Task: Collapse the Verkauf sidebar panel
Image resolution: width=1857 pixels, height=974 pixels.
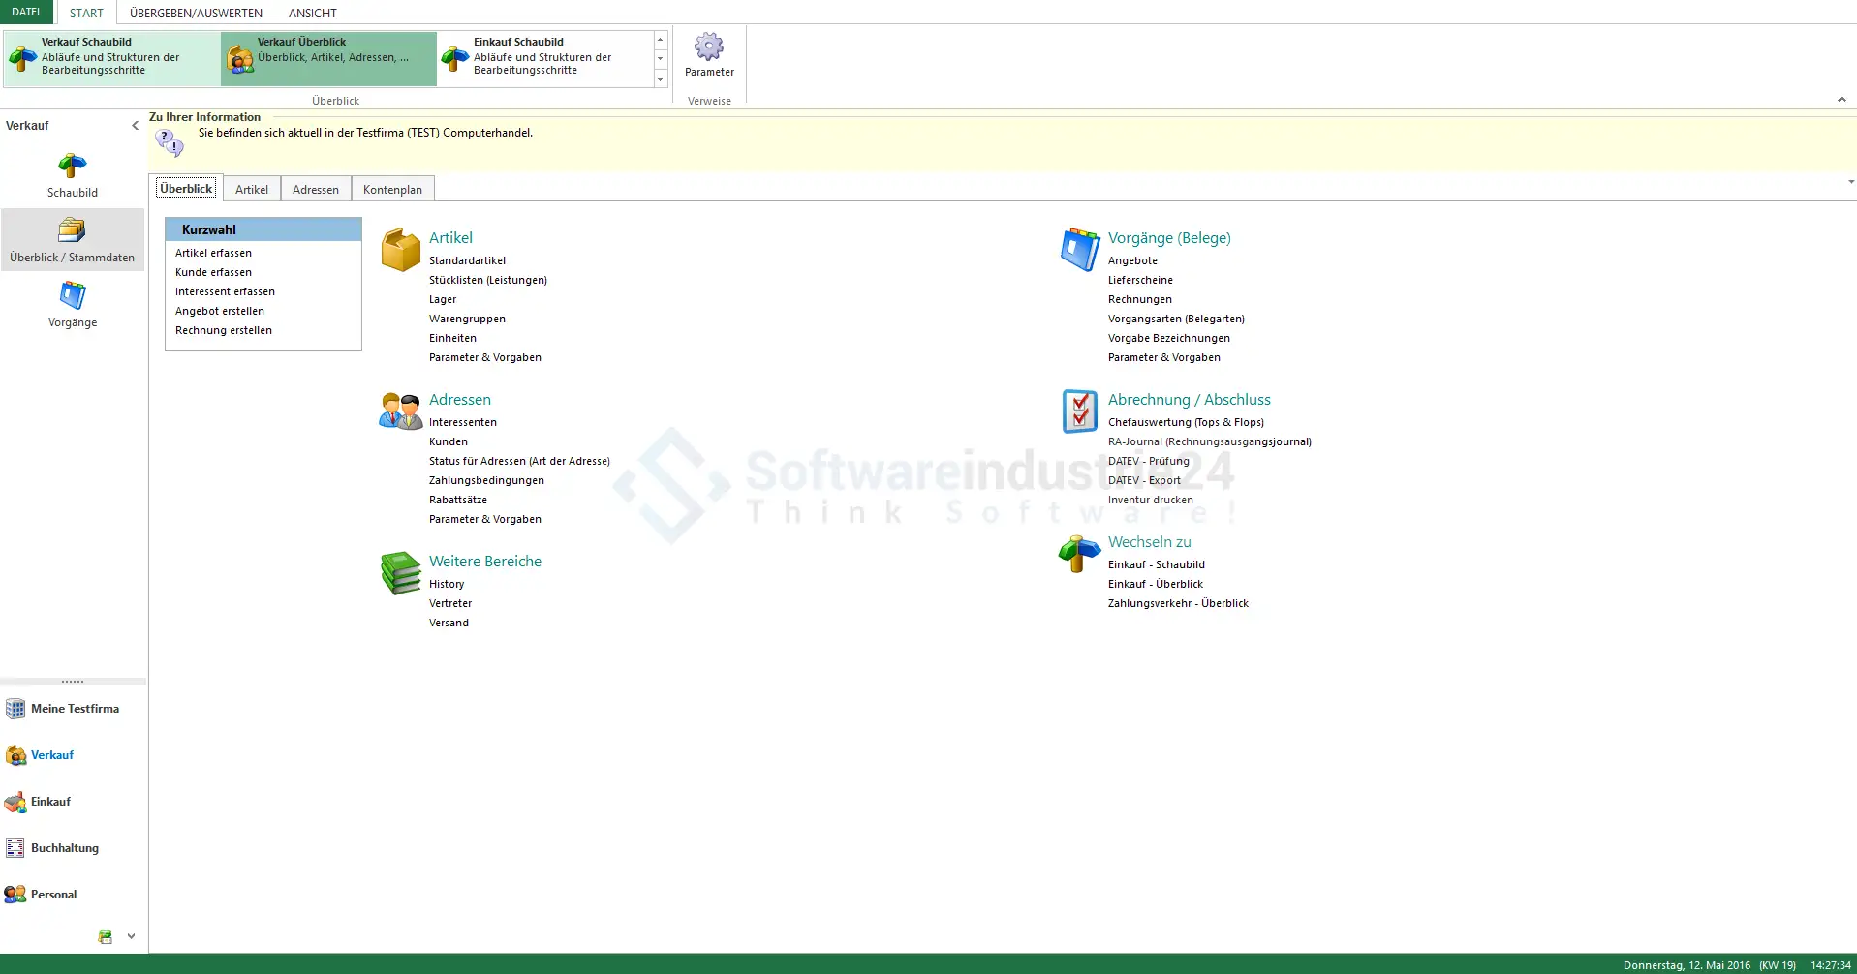Action: pyautogui.click(x=135, y=125)
